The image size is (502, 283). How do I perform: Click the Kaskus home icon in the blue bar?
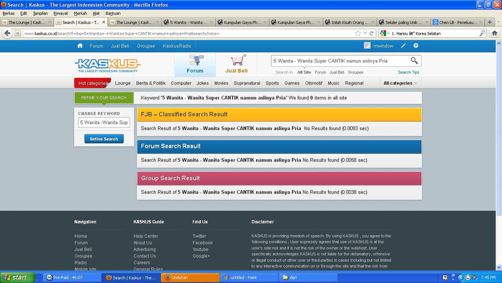click(80, 46)
